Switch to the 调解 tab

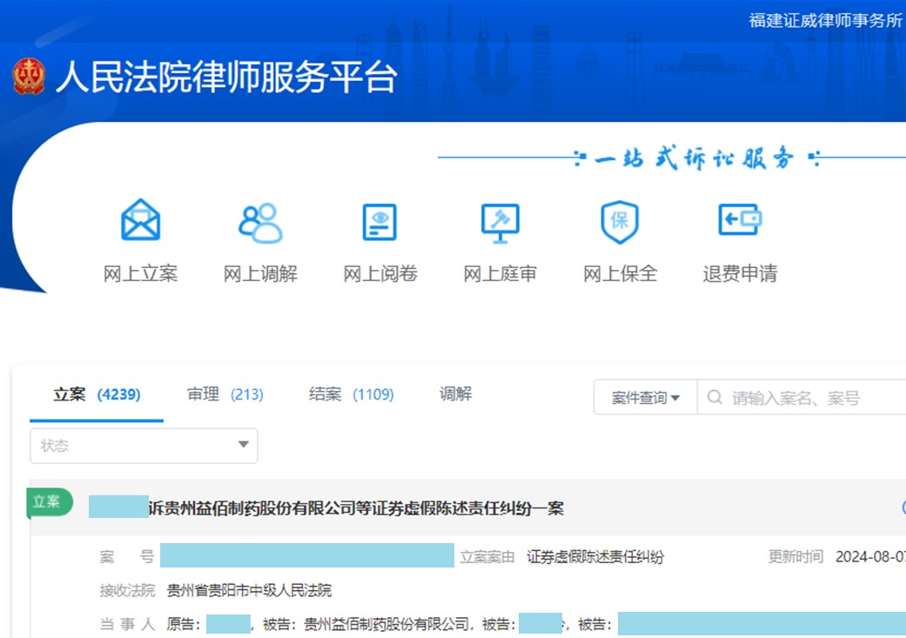tap(455, 394)
